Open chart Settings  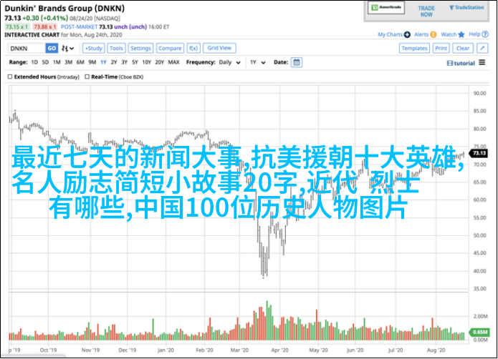(x=140, y=49)
